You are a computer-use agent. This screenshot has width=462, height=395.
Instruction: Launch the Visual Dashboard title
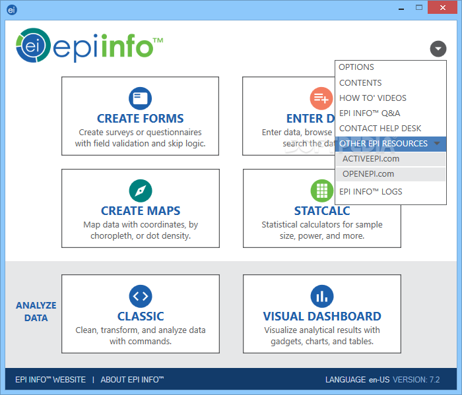[322, 317]
